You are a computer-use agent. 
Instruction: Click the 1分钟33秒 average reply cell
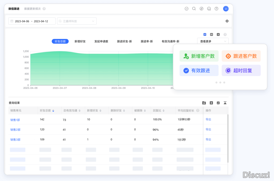tap(184, 119)
